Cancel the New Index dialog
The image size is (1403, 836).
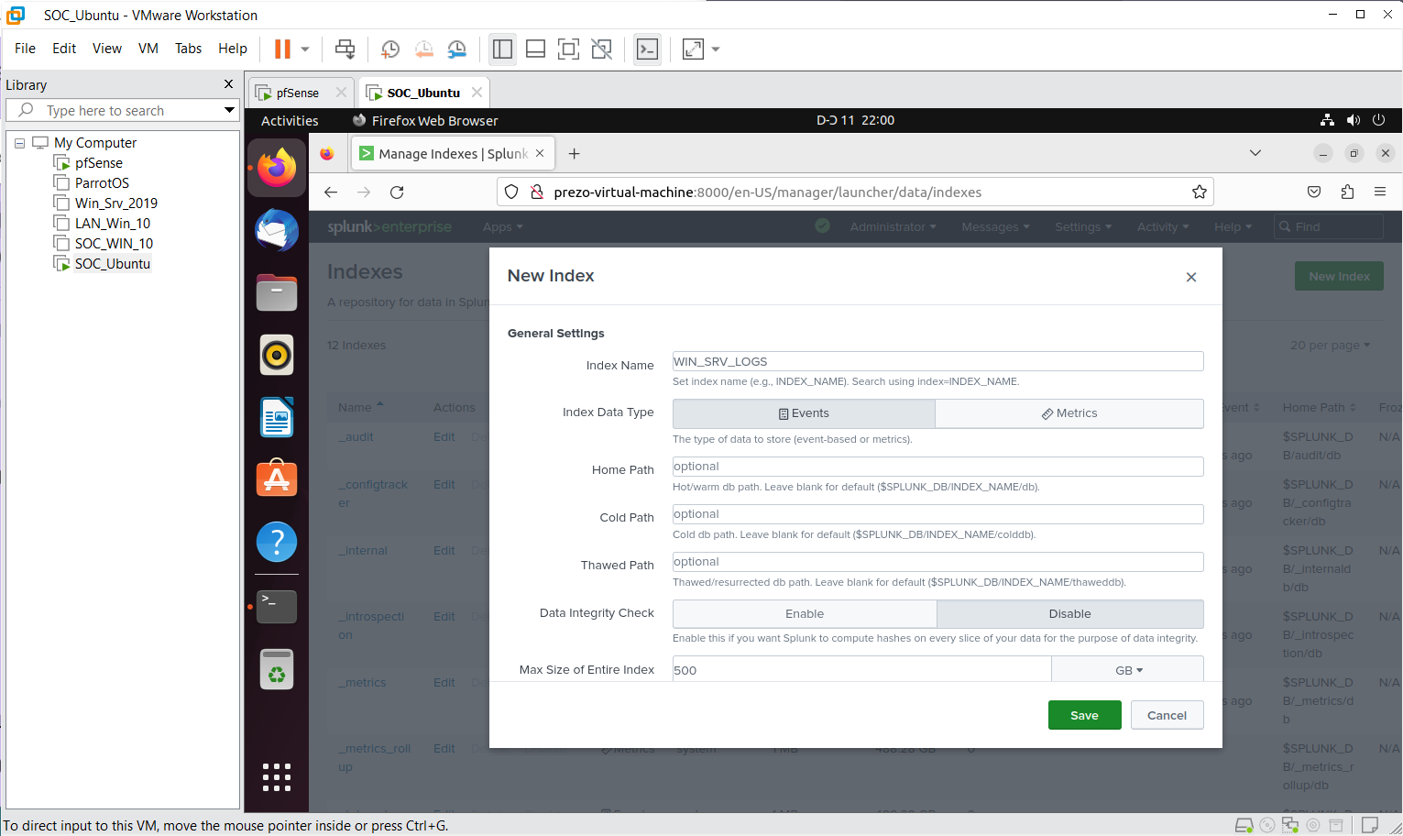[x=1167, y=715]
